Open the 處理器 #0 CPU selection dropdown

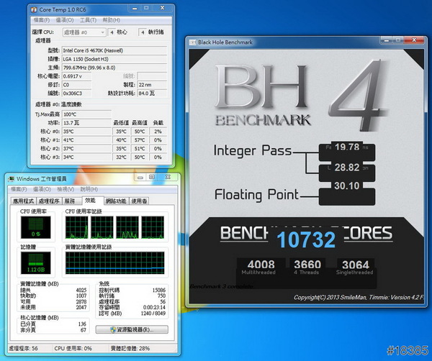(x=84, y=32)
